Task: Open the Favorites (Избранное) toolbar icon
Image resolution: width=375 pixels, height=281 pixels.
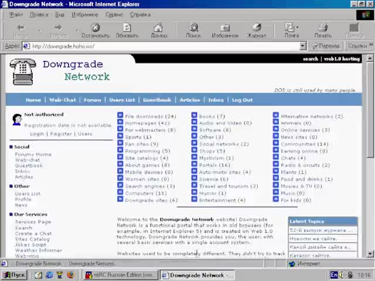Action: tap(224, 28)
